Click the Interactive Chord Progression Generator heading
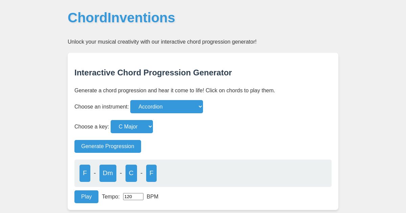 point(153,73)
